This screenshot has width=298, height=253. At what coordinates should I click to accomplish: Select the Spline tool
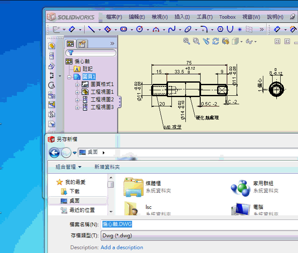(x=172, y=29)
